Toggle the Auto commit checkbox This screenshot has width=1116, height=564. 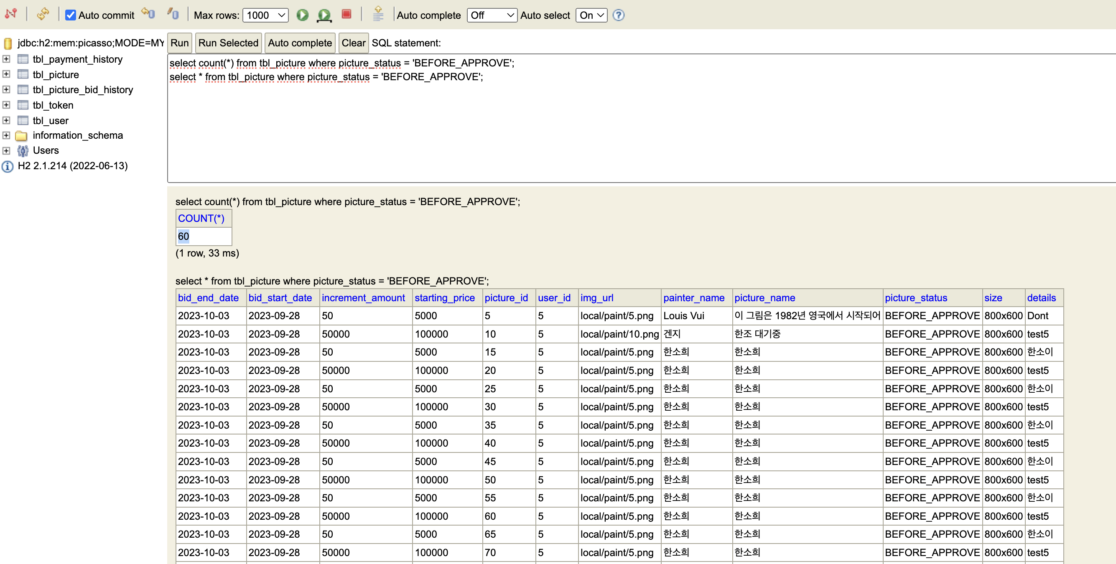70,15
